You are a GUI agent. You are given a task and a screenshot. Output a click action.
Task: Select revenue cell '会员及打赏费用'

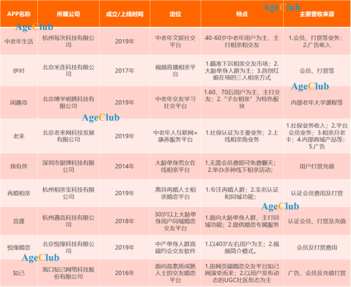317,247
